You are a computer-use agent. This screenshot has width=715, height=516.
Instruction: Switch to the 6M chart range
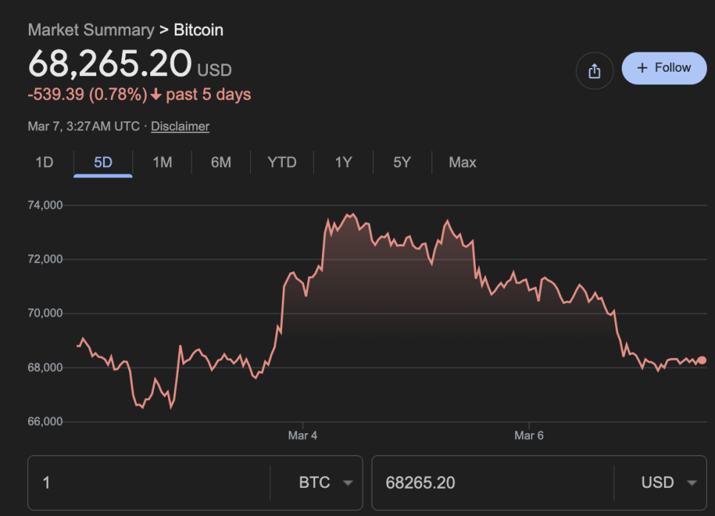point(221,163)
